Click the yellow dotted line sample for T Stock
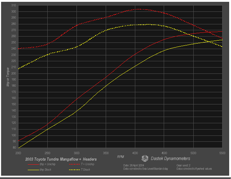 tap(74, 170)
